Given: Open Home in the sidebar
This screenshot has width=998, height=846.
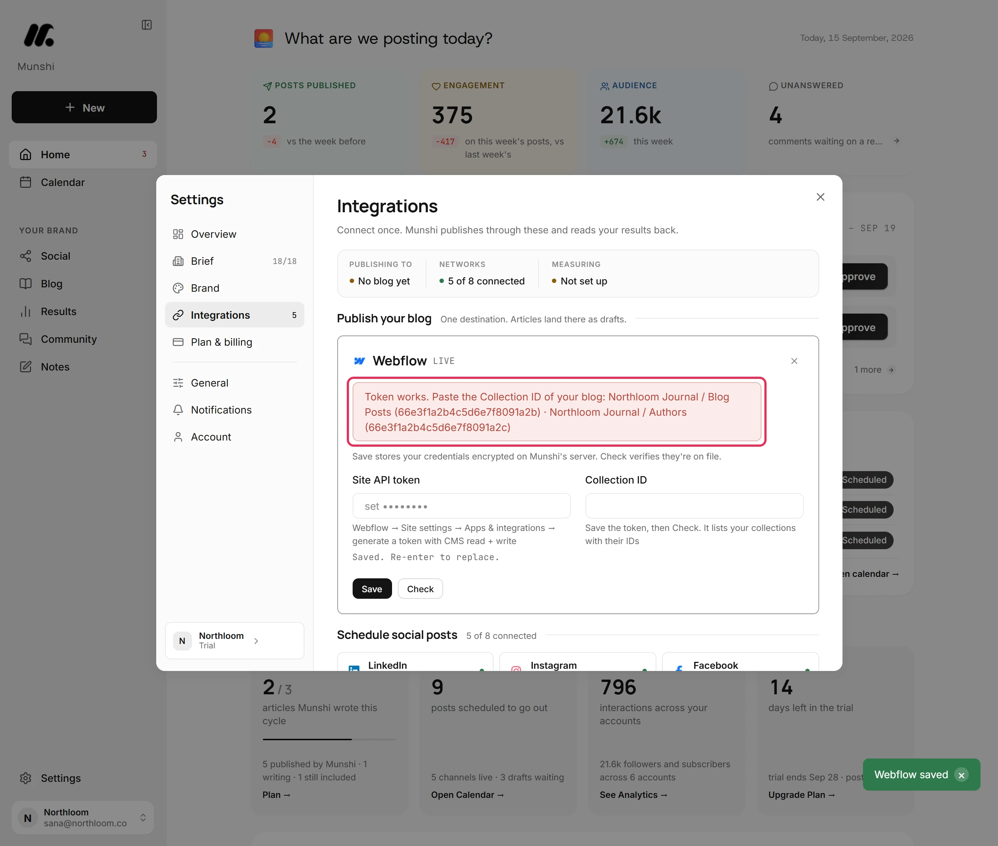Looking at the screenshot, I should coord(82,154).
